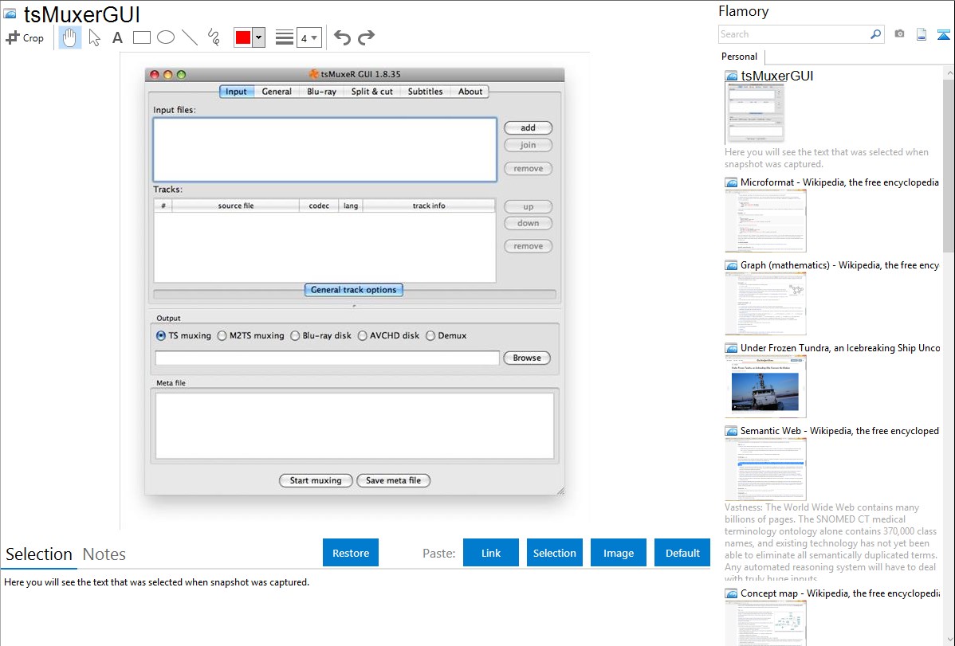Open the color picker dropdown arrow

[x=258, y=37]
